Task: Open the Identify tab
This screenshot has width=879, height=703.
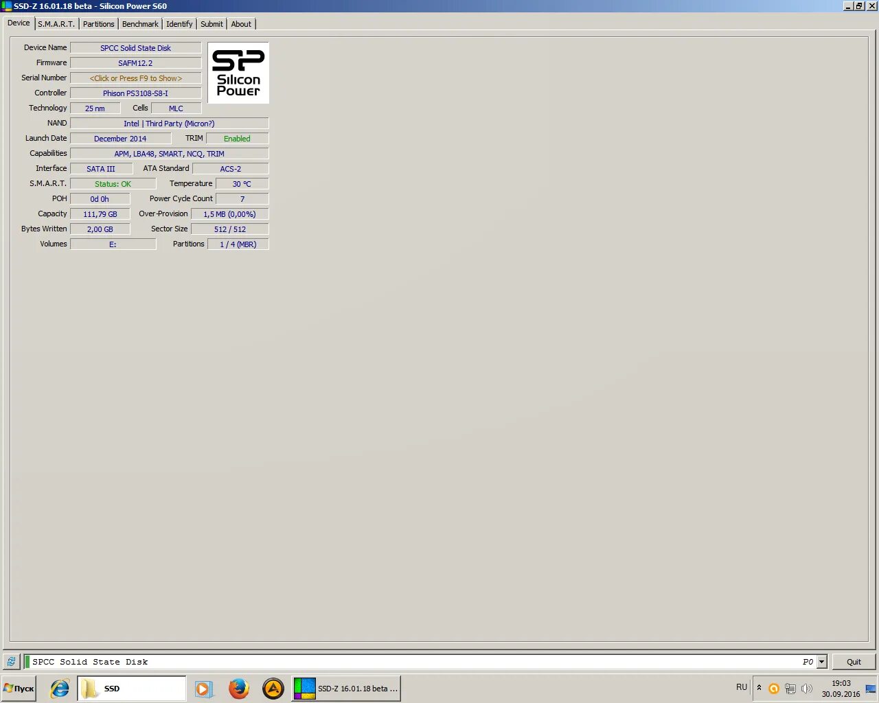Action: pos(179,24)
